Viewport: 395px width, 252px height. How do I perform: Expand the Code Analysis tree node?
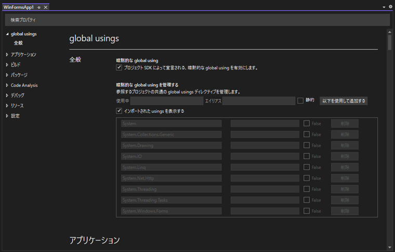7,85
